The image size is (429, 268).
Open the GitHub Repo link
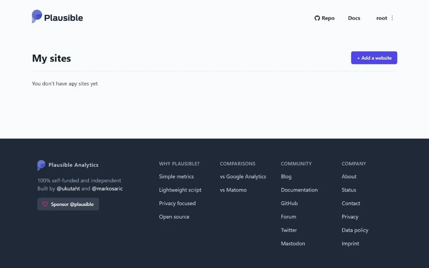coord(324,18)
